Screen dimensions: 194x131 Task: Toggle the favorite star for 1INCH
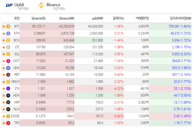click(4, 82)
